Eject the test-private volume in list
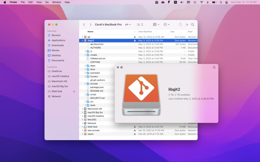This screenshot has height=162, width=260. click(x=135, y=131)
